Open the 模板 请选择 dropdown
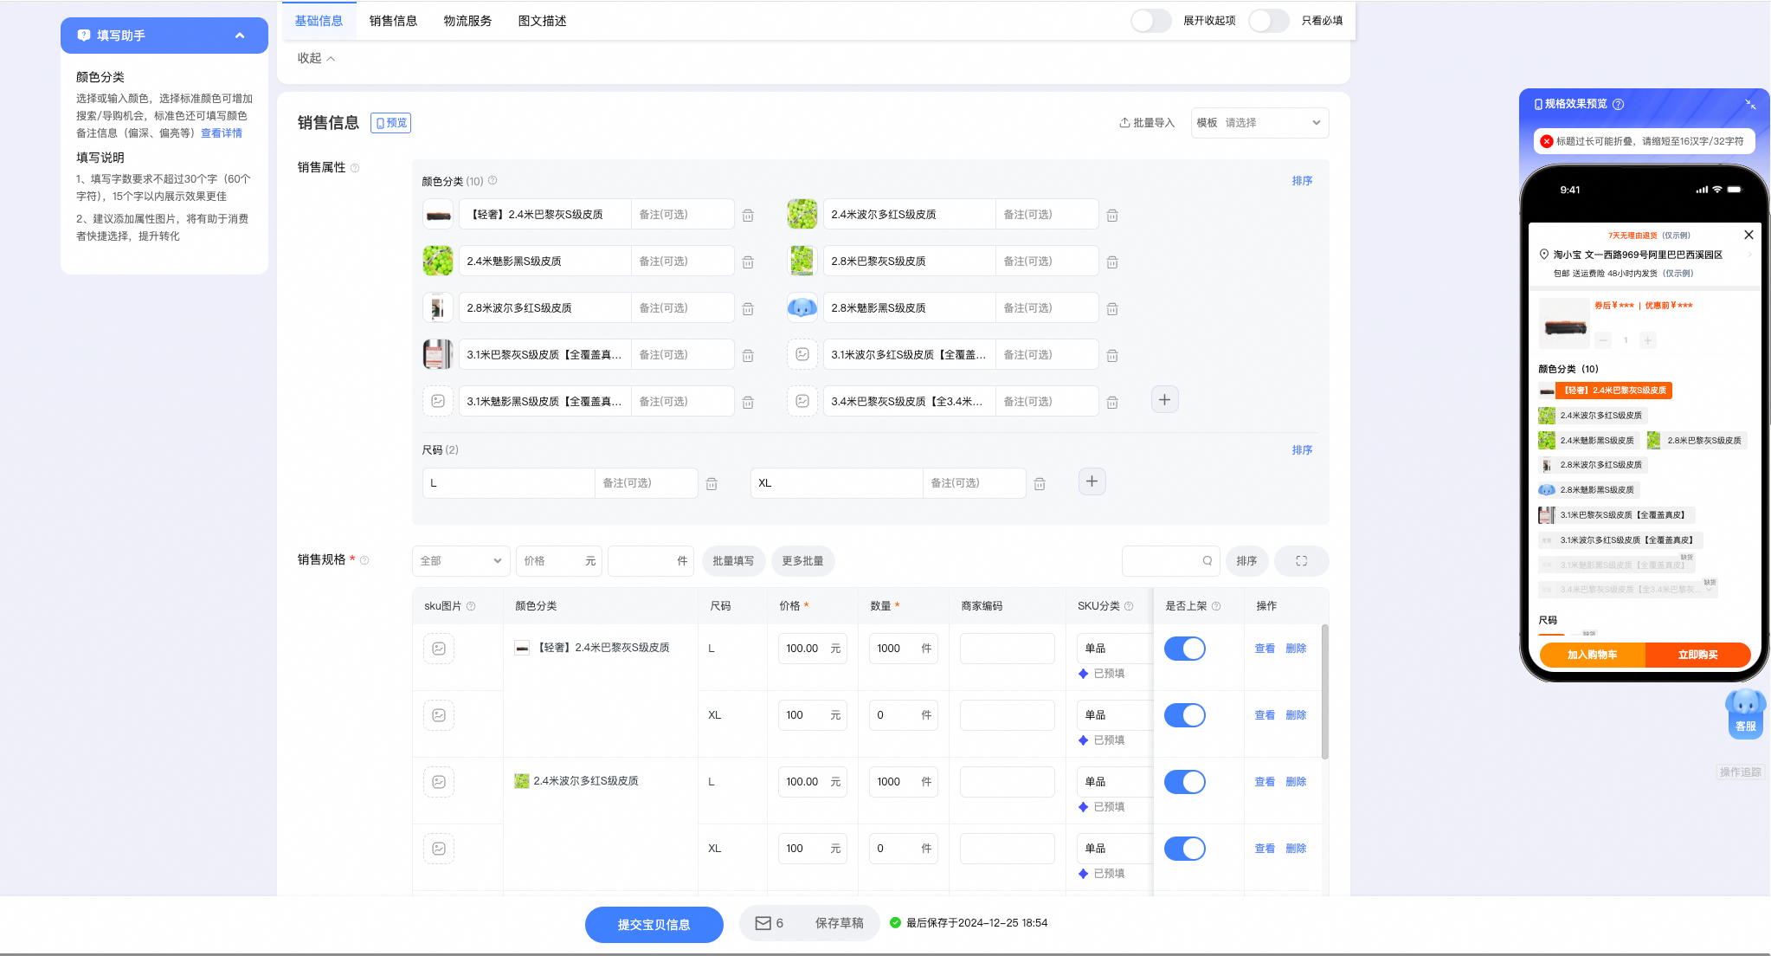The height and width of the screenshot is (956, 1771). (x=1259, y=123)
